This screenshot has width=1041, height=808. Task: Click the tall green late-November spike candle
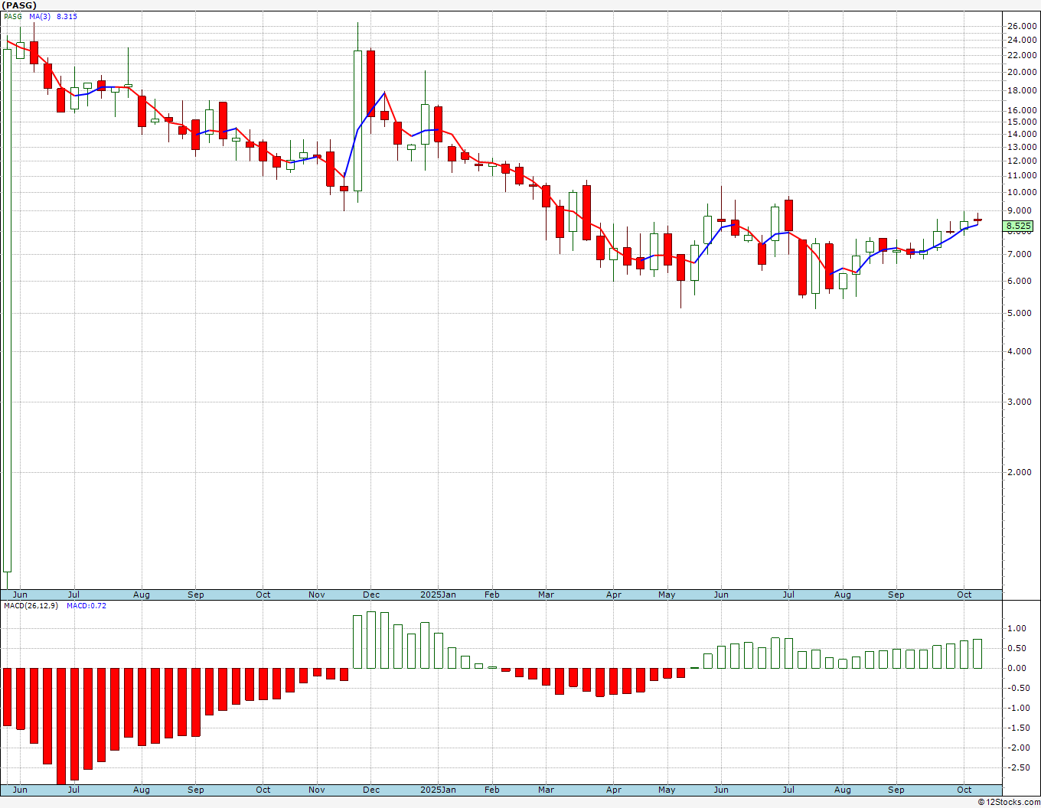tap(357, 120)
